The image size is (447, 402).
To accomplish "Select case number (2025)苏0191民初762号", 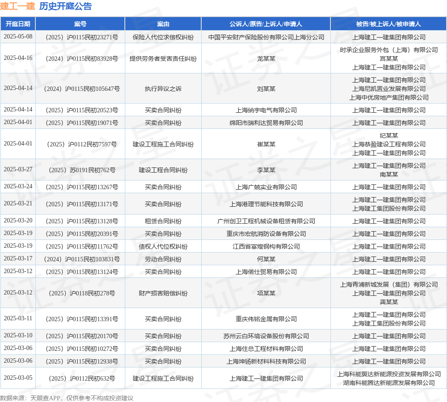I will tap(82, 170).
